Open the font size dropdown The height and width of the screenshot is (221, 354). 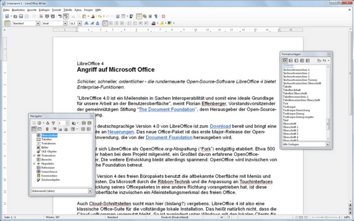80,23
